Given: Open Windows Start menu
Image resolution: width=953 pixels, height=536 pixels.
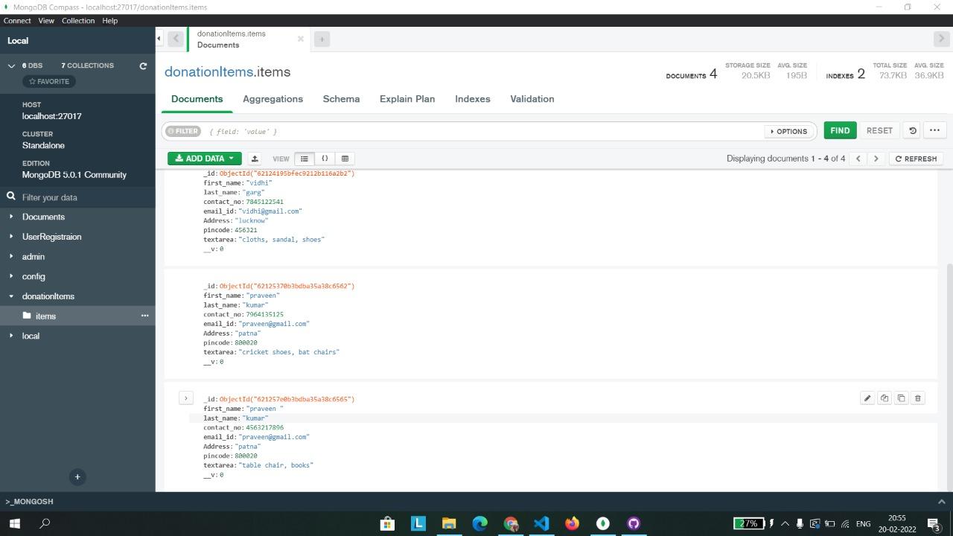Looking at the screenshot, I should coord(14,523).
